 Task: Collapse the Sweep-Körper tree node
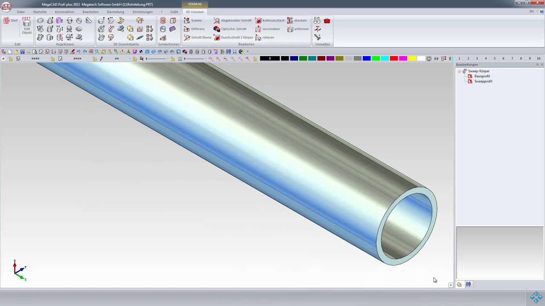tap(459, 71)
